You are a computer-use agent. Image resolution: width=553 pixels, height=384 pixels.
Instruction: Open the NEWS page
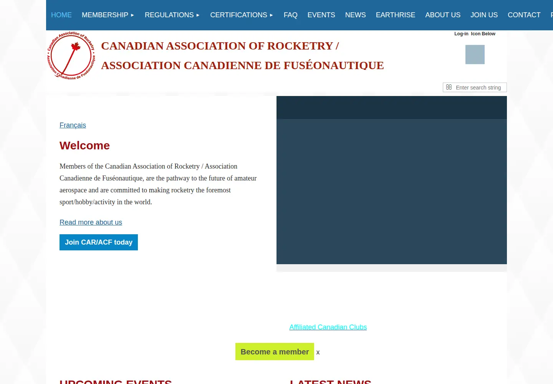pos(356,15)
